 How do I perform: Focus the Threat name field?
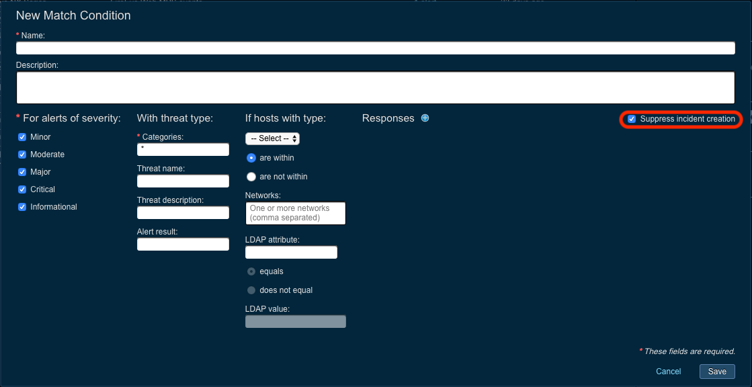183,181
